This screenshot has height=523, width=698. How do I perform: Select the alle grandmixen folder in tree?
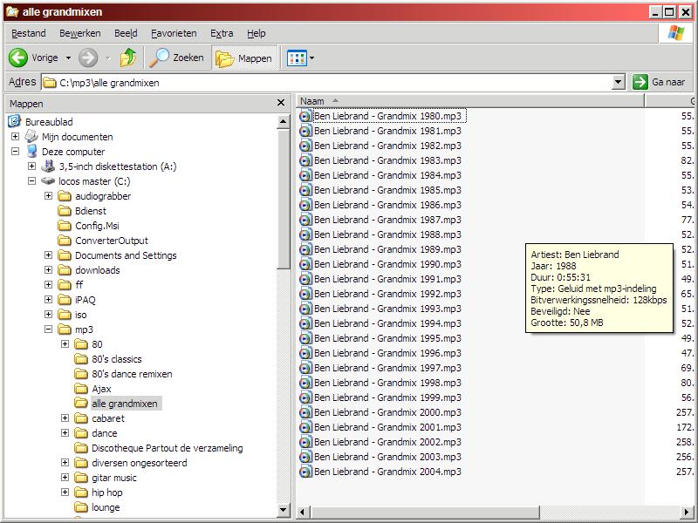pos(125,404)
